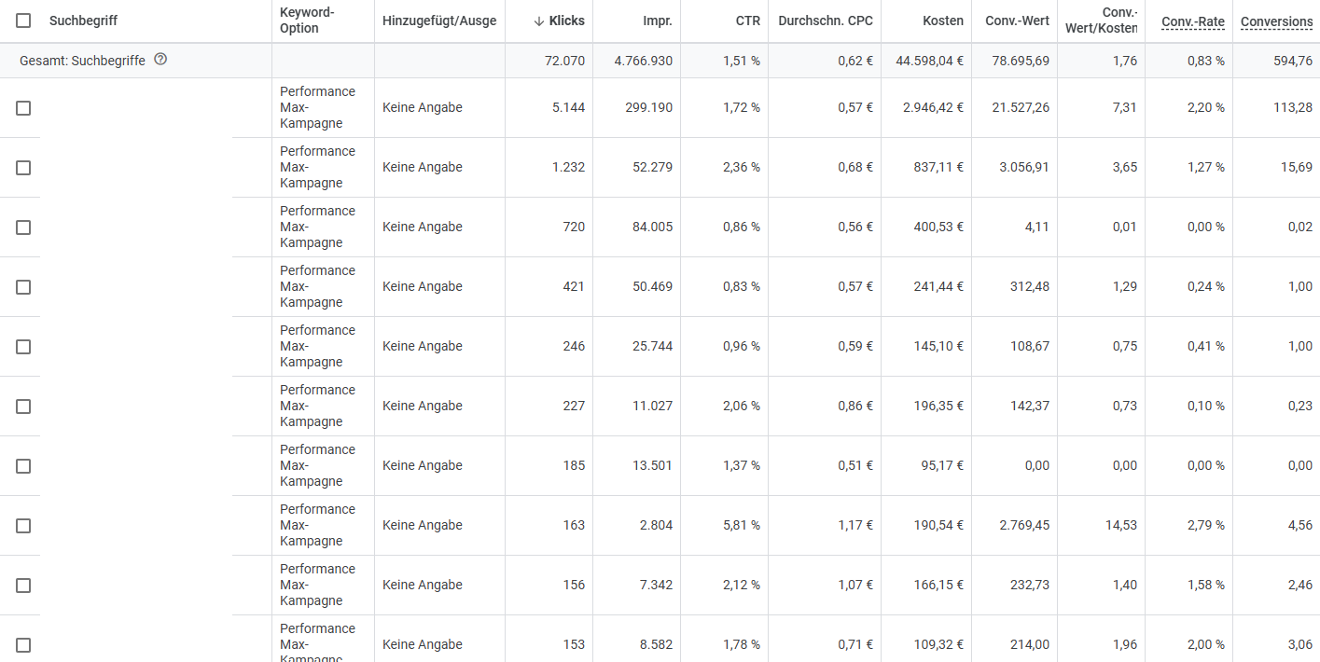Tick checkbox of row with 421 clicks
The height and width of the screenshot is (662, 1320).
point(23,287)
